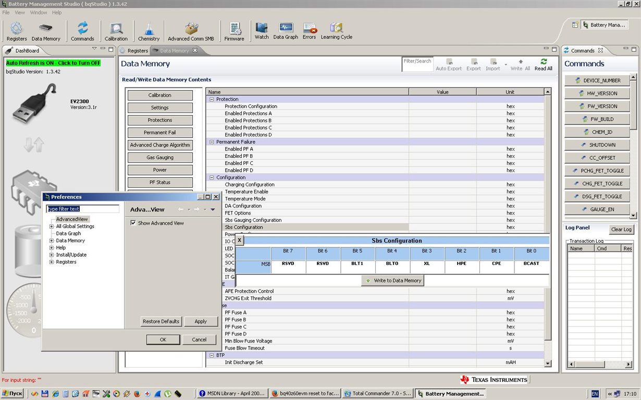This screenshot has height=400, width=641.
Task: Turn off Auto Refresh in DashBoard
Action: (53, 63)
